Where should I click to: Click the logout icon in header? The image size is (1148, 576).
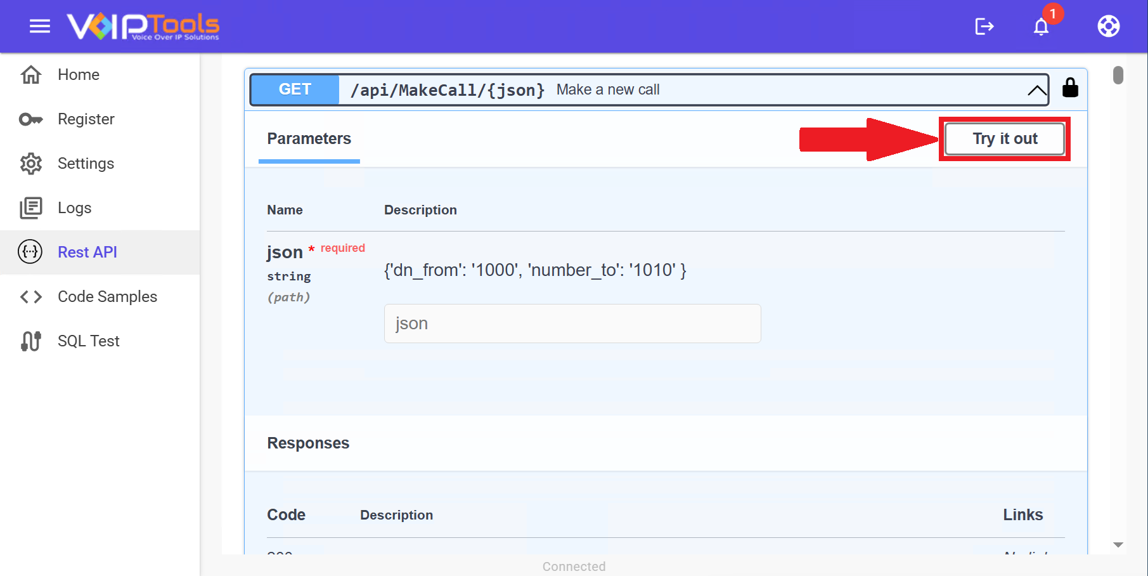[x=984, y=26]
